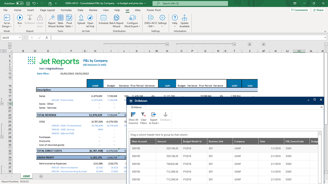Click the Insert Function fx icon
The image size is (328, 184).
pos(47,38)
